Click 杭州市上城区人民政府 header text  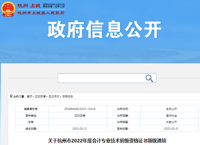(x=41, y=12)
